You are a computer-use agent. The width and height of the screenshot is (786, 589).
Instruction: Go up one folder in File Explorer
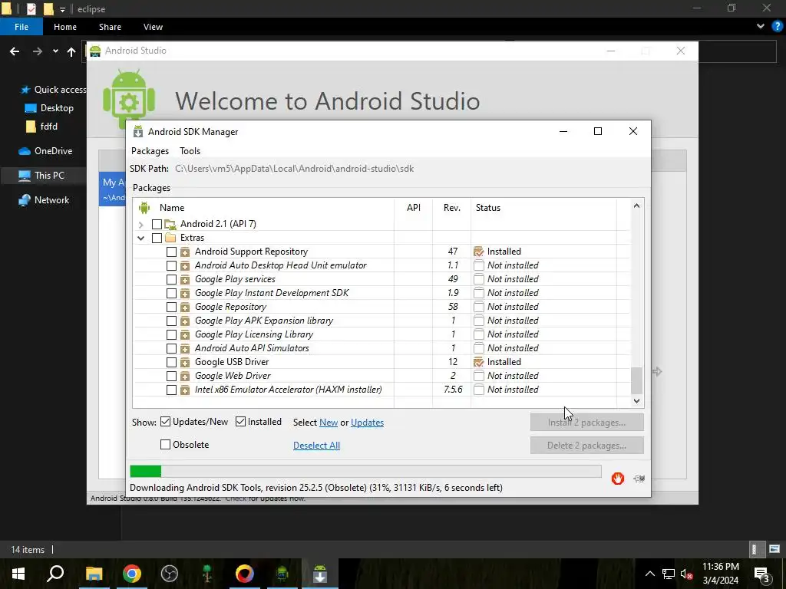[71, 51]
